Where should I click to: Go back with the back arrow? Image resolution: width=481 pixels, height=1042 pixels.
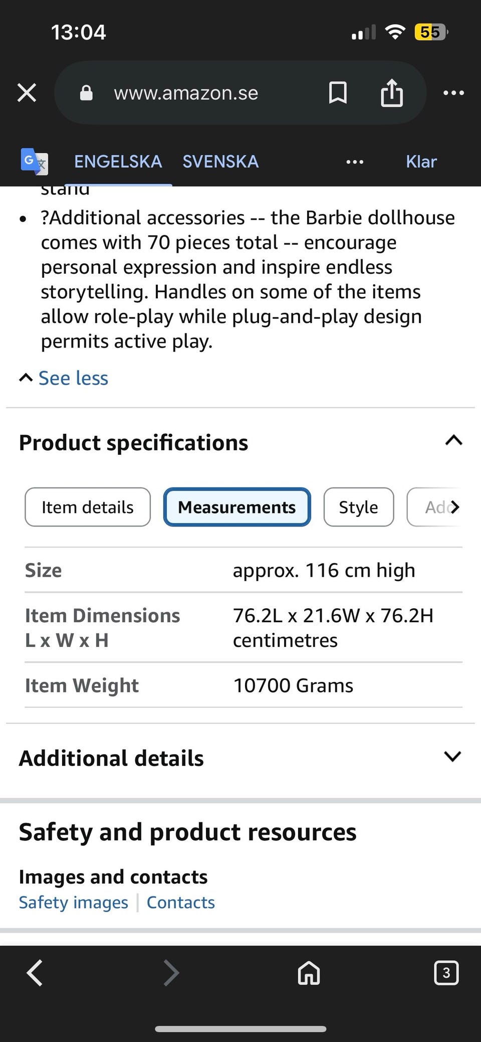(35, 973)
